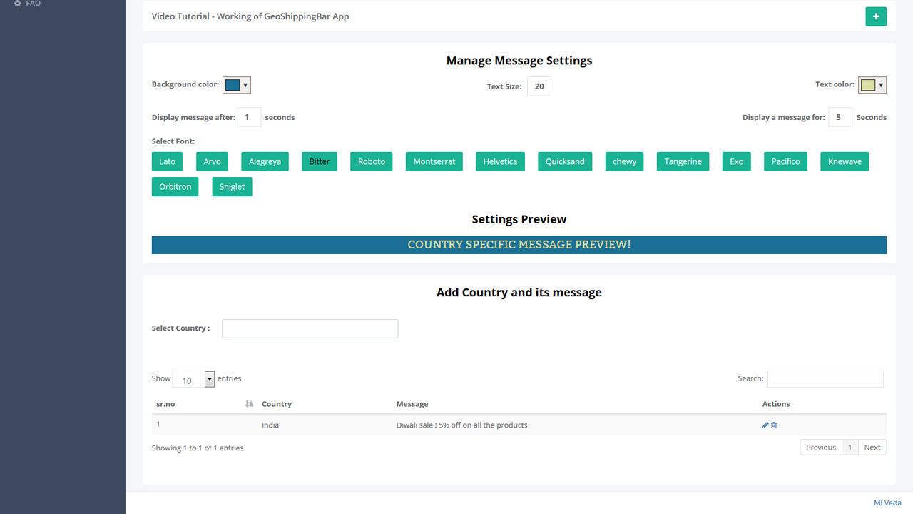Select the chewy font
Image resolution: width=913 pixels, height=514 pixels.
point(624,161)
